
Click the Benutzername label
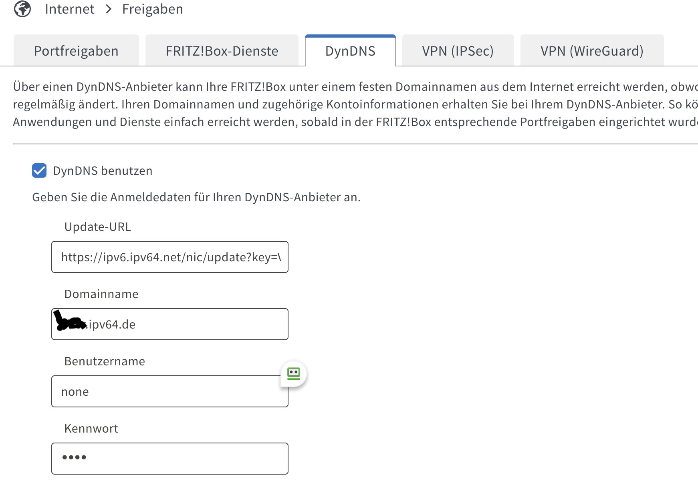pyautogui.click(x=105, y=361)
